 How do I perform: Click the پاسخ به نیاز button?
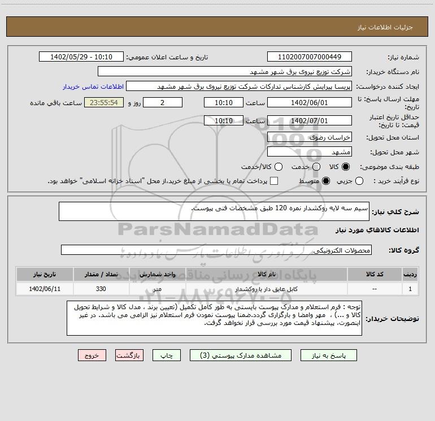tap(329, 355)
